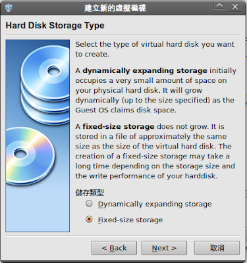Click the "write performance of your harddisk" line
The image size is (247, 263).
tap(146, 176)
